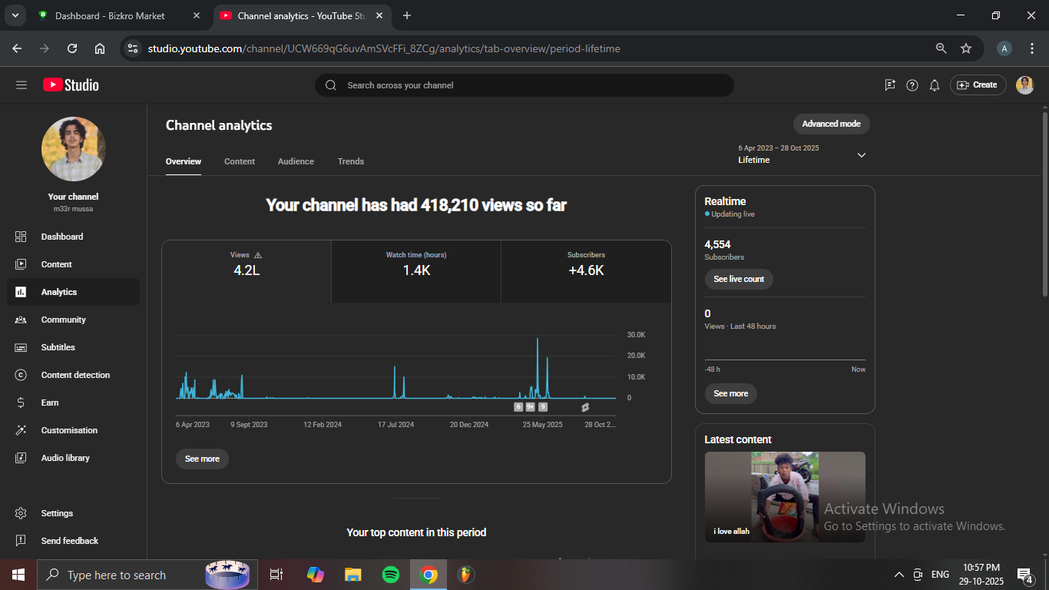Screen dimensions: 1049x590
Task: Open the Create button menu
Action: [x=977, y=85]
